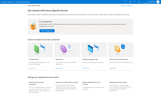Click Get started with Azure OpenAI Service heading
Viewport: 161px width, 93px height.
pyautogui.click(x=48, y=11)
